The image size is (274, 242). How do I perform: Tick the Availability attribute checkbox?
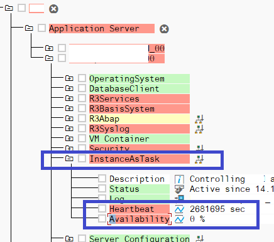[102, 219]
